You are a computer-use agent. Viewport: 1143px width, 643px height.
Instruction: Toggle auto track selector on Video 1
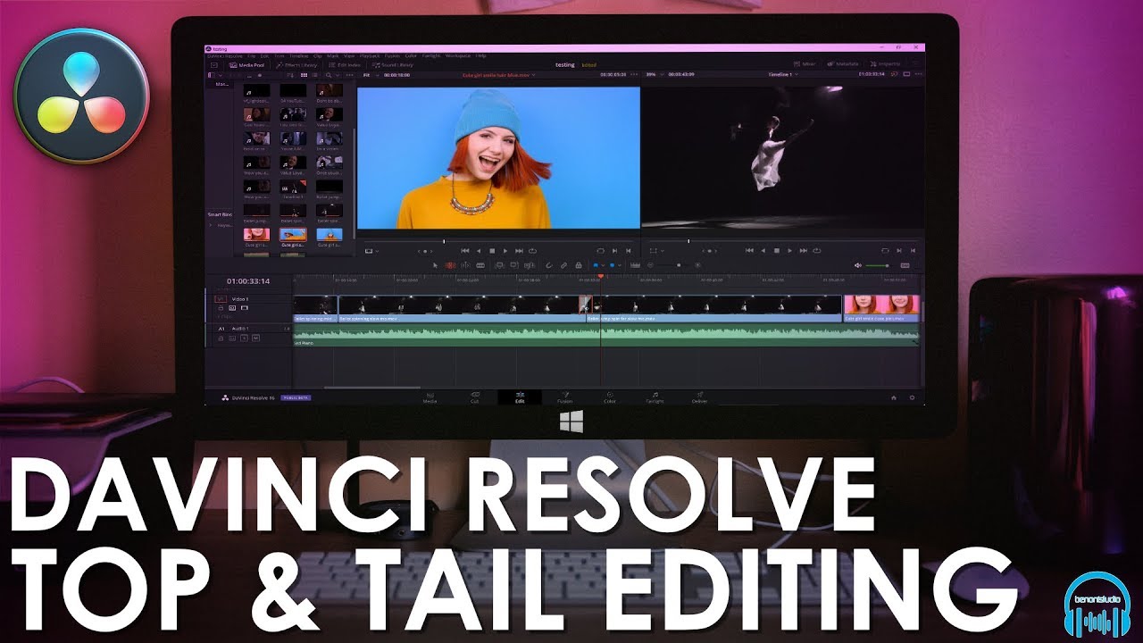[x=232, y=308]
